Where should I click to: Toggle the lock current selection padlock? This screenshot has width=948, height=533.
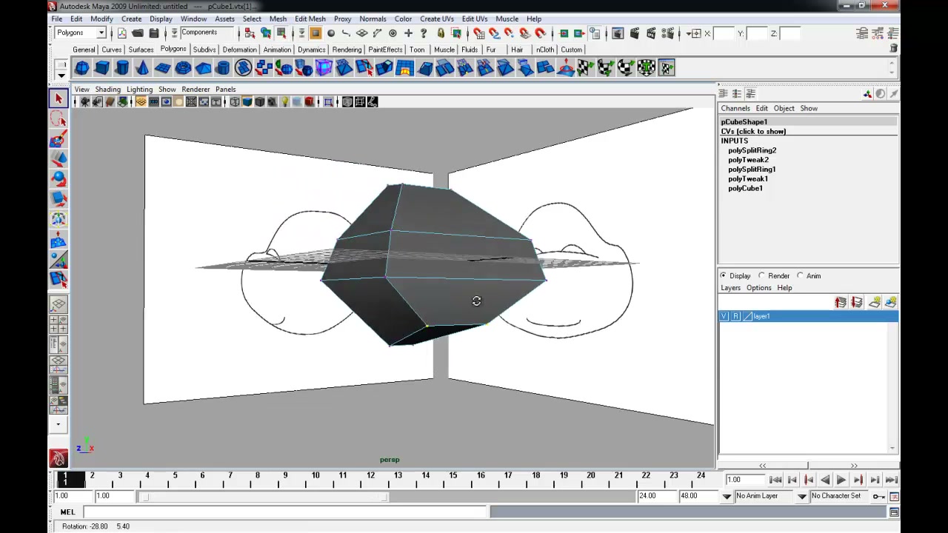pos(441,33)
